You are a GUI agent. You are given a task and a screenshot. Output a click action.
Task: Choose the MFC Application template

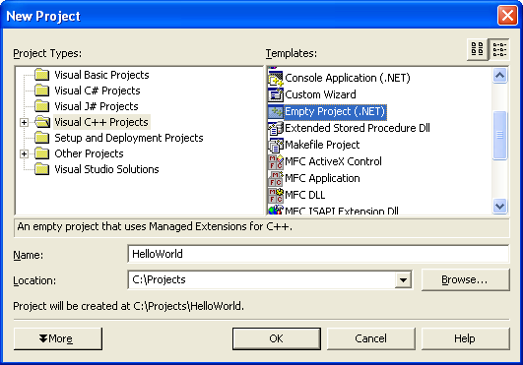[322, 178]
